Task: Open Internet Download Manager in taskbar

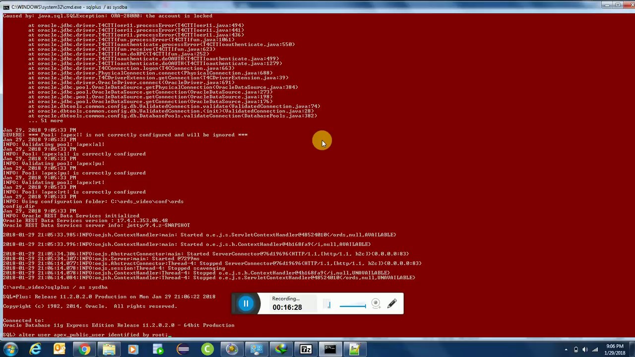Action: (281, 350)
